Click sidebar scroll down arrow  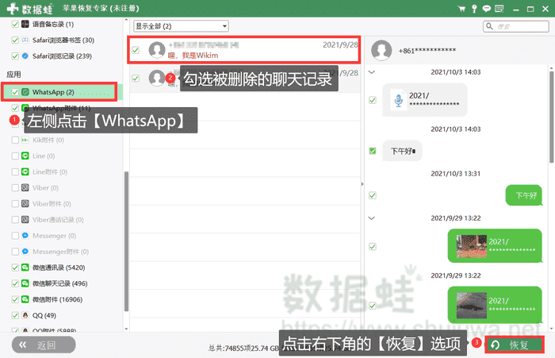pos(126,329)
